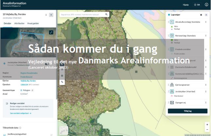Click the magnifier search icon
Viewport: 211px width, 136px height.
pyautogui.click(x=106, y=14)
